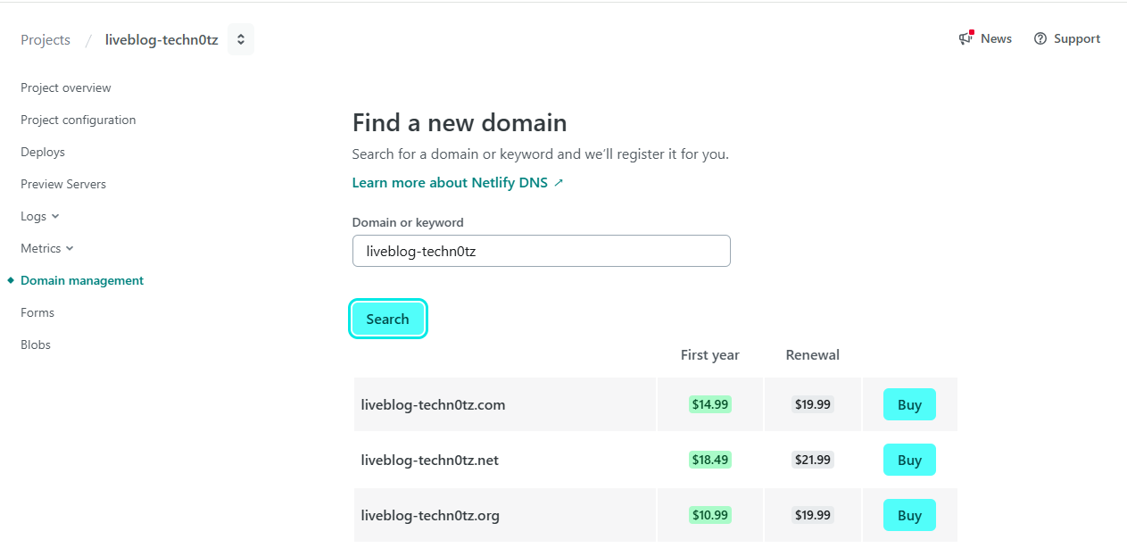
Task: Click the News megaphone icon
Action: pyautogui.click(x=965, y=38)
